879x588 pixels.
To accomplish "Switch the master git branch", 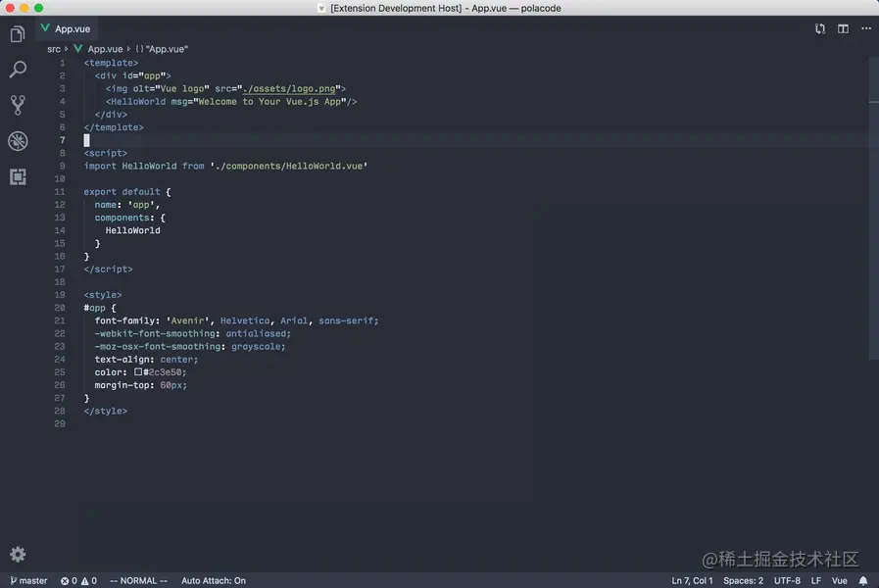I will [x=27, y=581].
